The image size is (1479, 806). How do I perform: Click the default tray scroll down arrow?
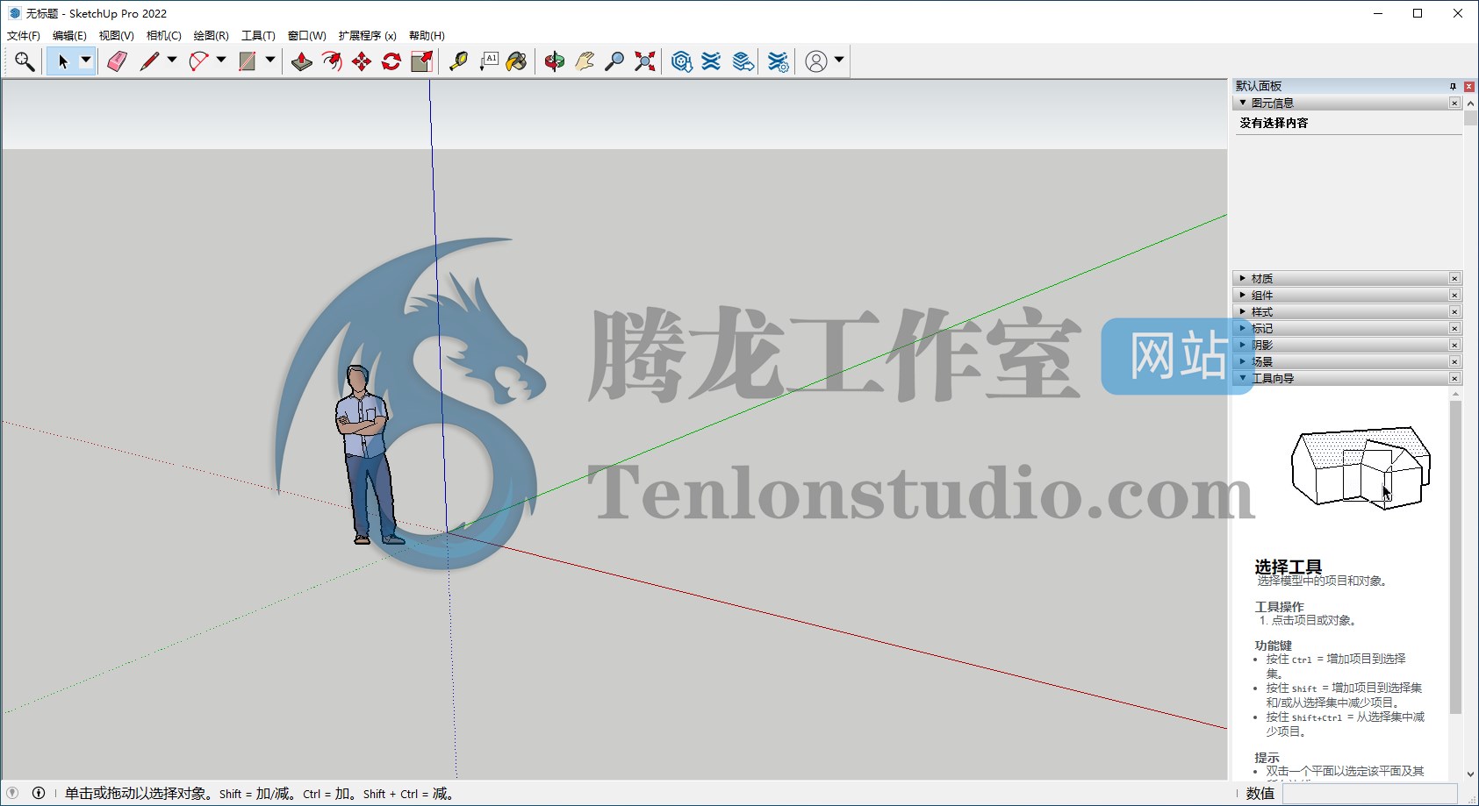[x=1471, y=774]
